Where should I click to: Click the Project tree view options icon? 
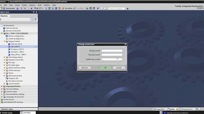coord(33,12)
